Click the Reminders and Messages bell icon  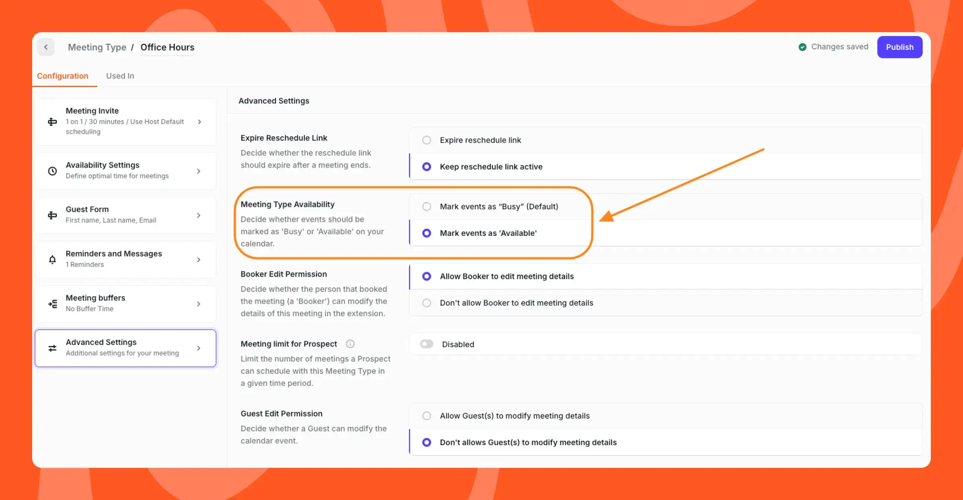[x=52, y=260]
